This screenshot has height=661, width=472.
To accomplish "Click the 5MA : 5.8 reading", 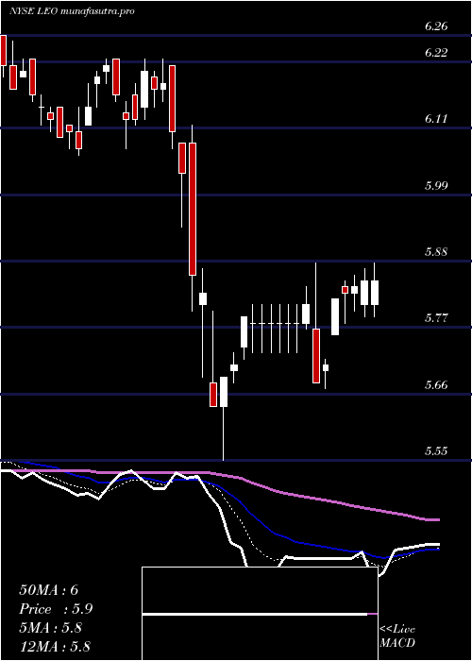I will click(51, 628).
